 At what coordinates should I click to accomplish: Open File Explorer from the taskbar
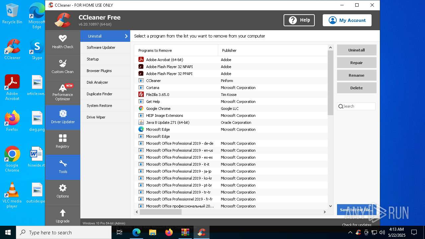coord(152,232)
